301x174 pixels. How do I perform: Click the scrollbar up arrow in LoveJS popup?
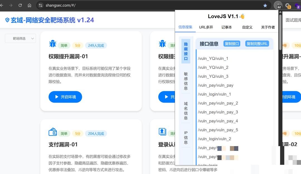(280, 12)
